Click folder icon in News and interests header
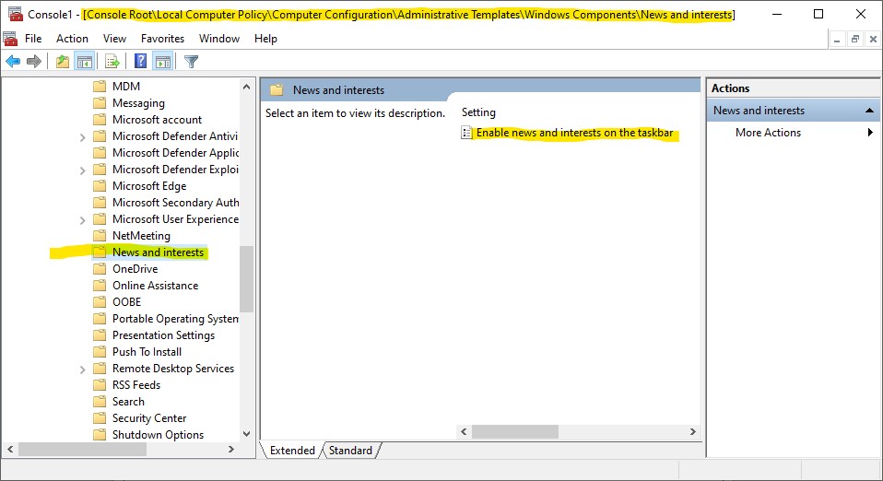The width and height of the screenshot is (883, 481). pyautogui.click(x=277, y=90)
